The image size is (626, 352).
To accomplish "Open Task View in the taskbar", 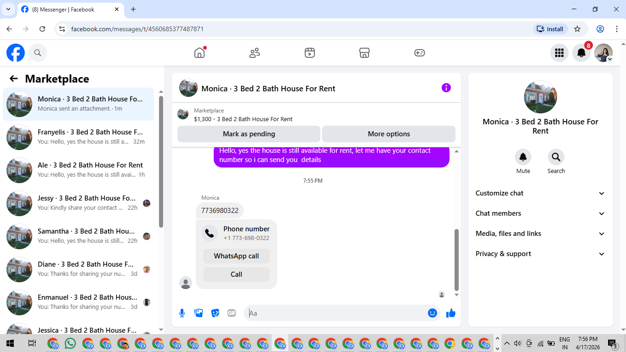I will [32, 343].
